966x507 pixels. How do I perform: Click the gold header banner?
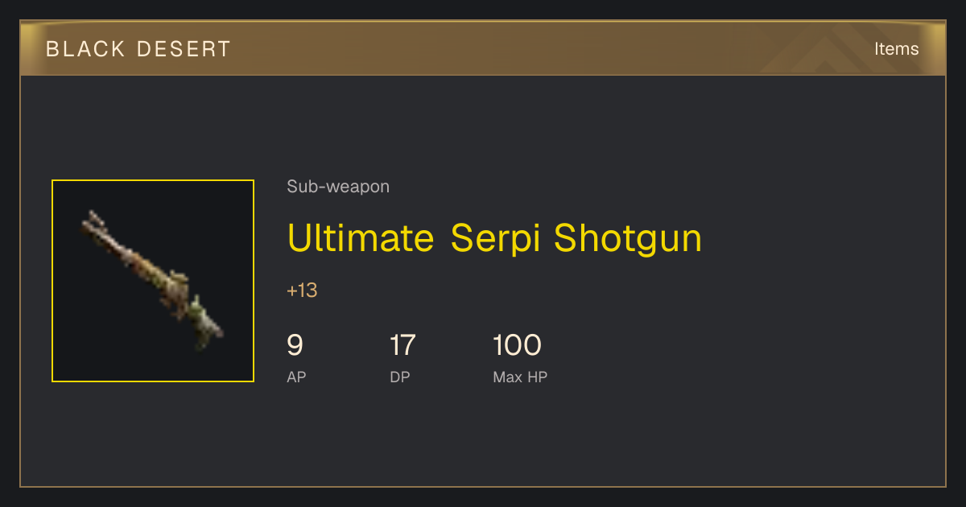pyautogui.click(x=483, y=48)
